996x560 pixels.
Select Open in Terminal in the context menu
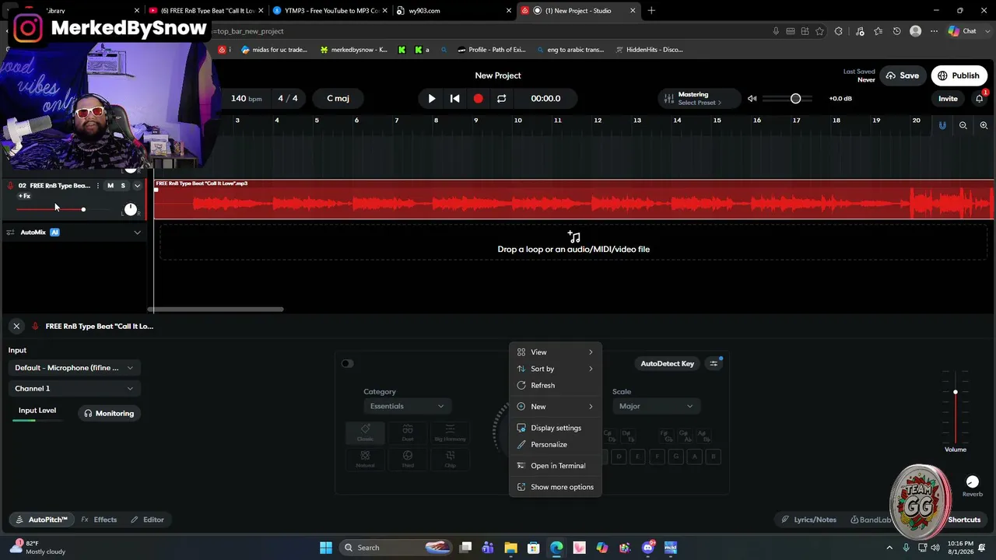point(556,466)
